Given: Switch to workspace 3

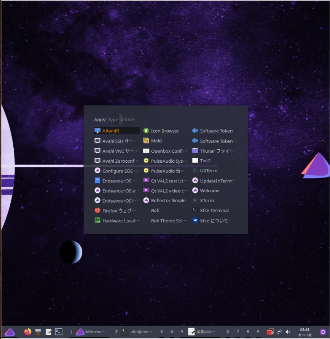Looking at the screenshot, I should point(161,332).
